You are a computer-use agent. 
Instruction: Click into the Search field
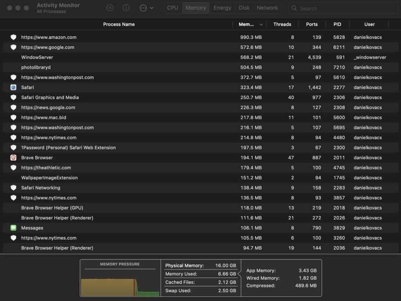[343, 8]
